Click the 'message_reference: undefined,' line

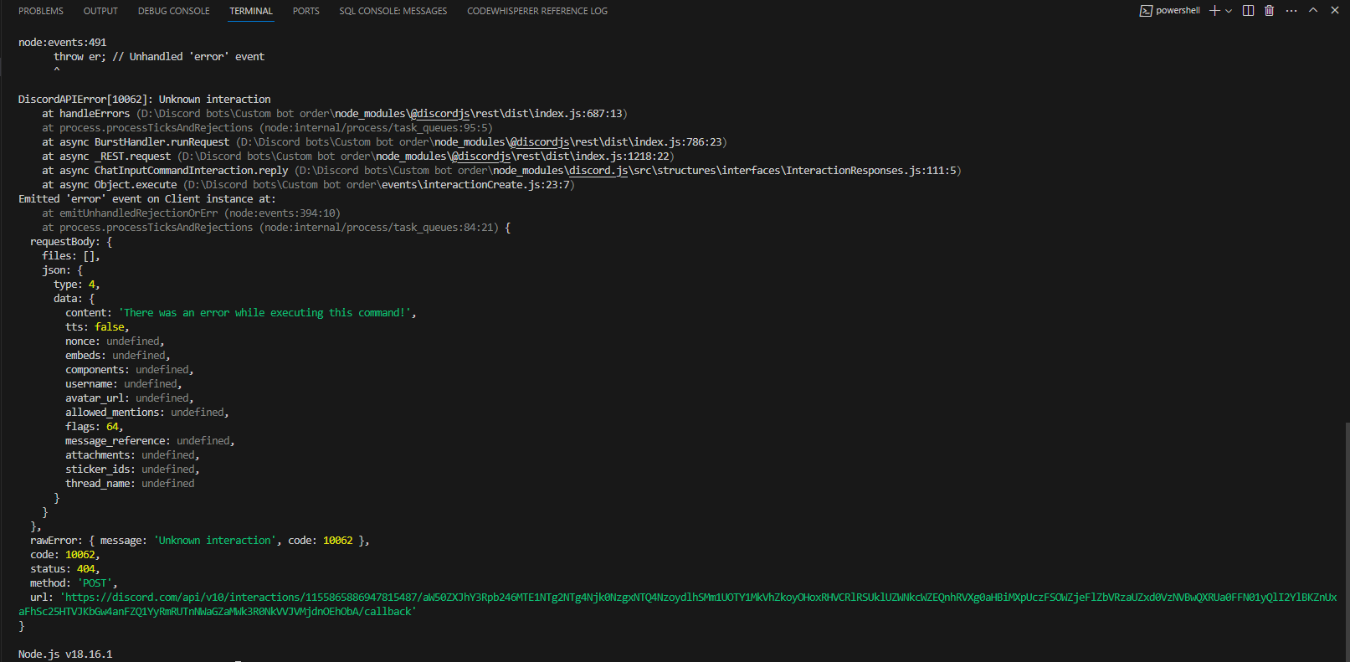(151, 441)
